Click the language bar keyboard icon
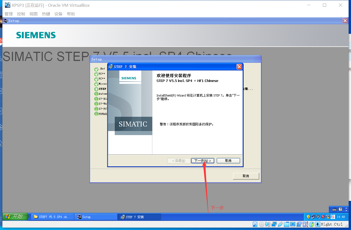This screenshot has height=230, width=351. click(x=334, y=209)
